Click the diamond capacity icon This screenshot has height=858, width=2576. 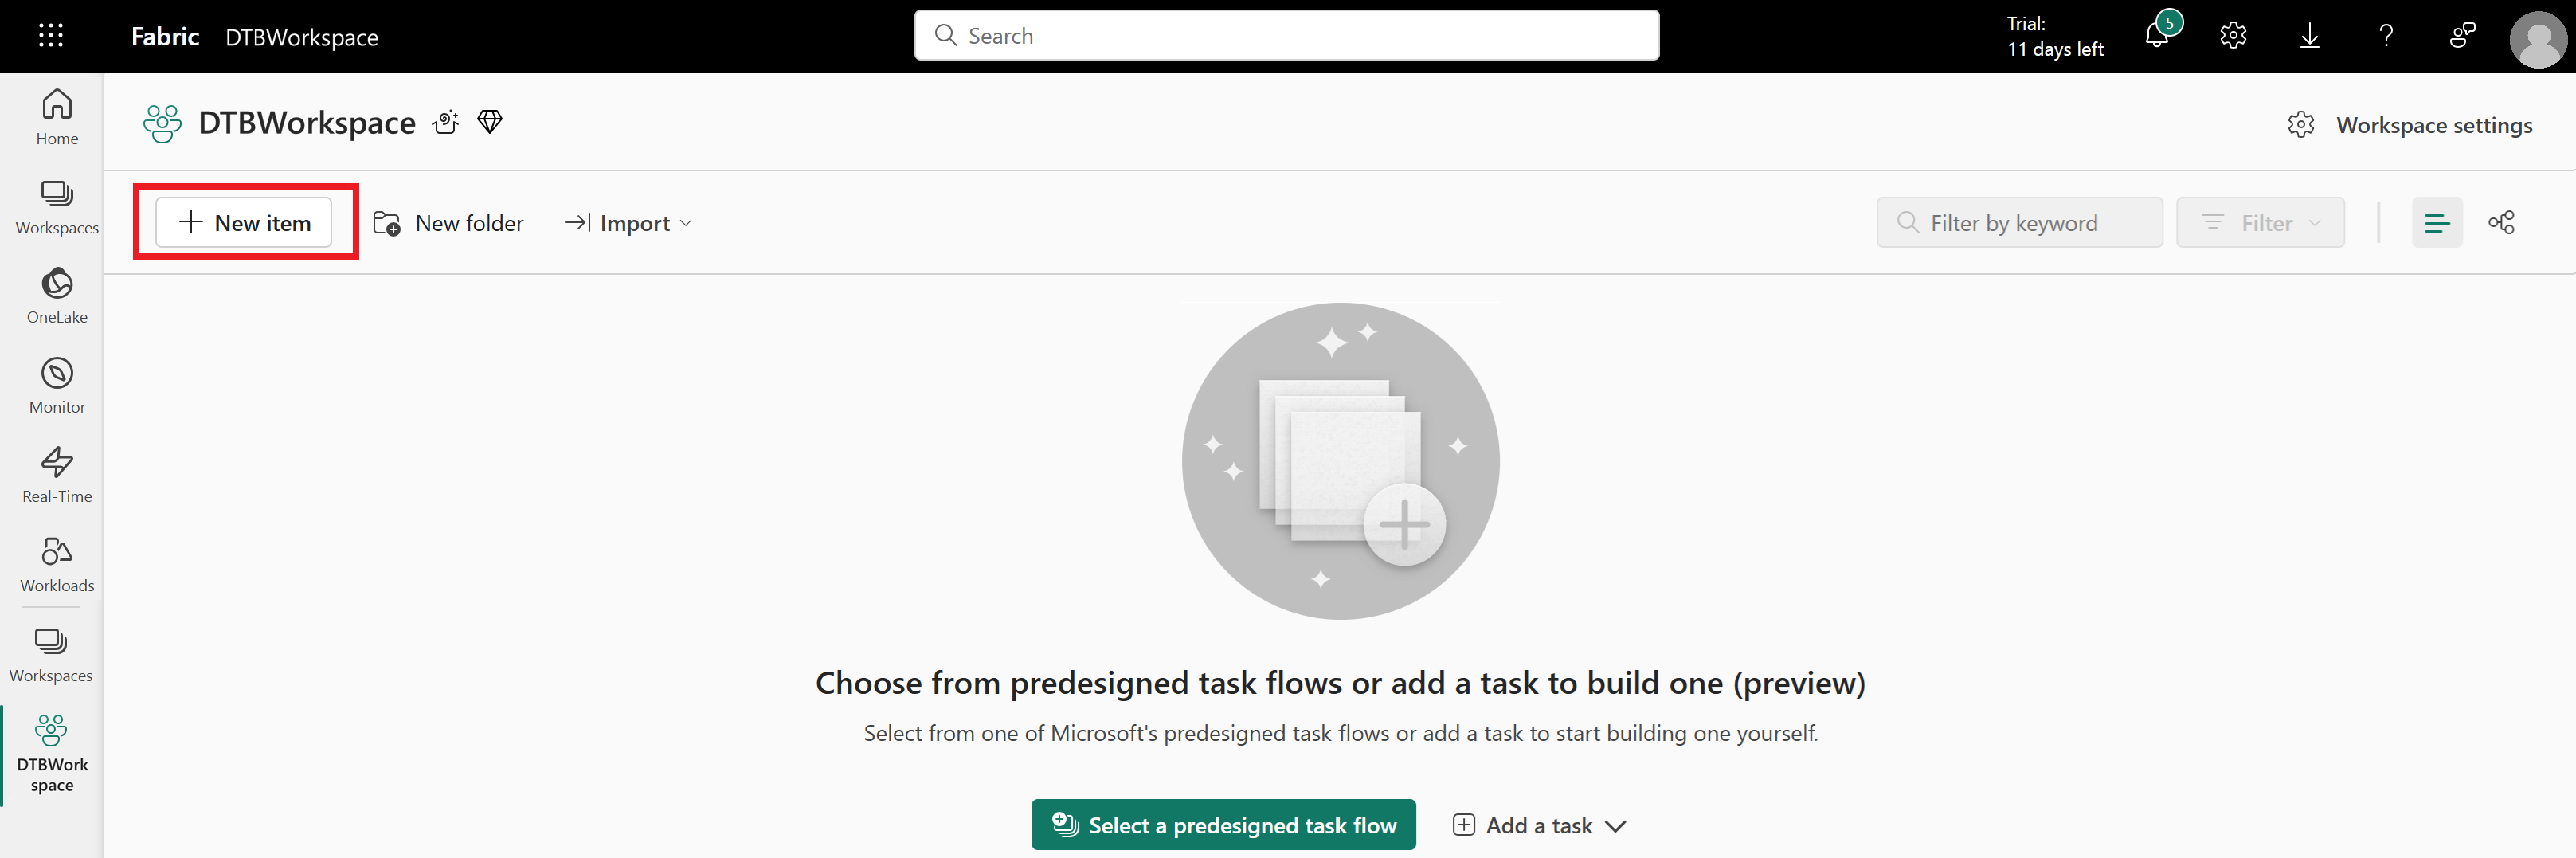(x=490, y=122)
